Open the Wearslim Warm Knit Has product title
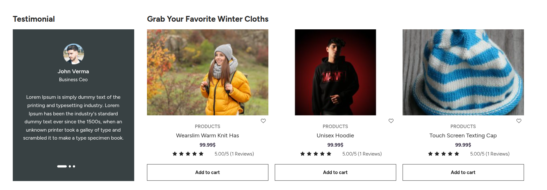The width and height of the screenshot is (547, 190). [208, 135]
